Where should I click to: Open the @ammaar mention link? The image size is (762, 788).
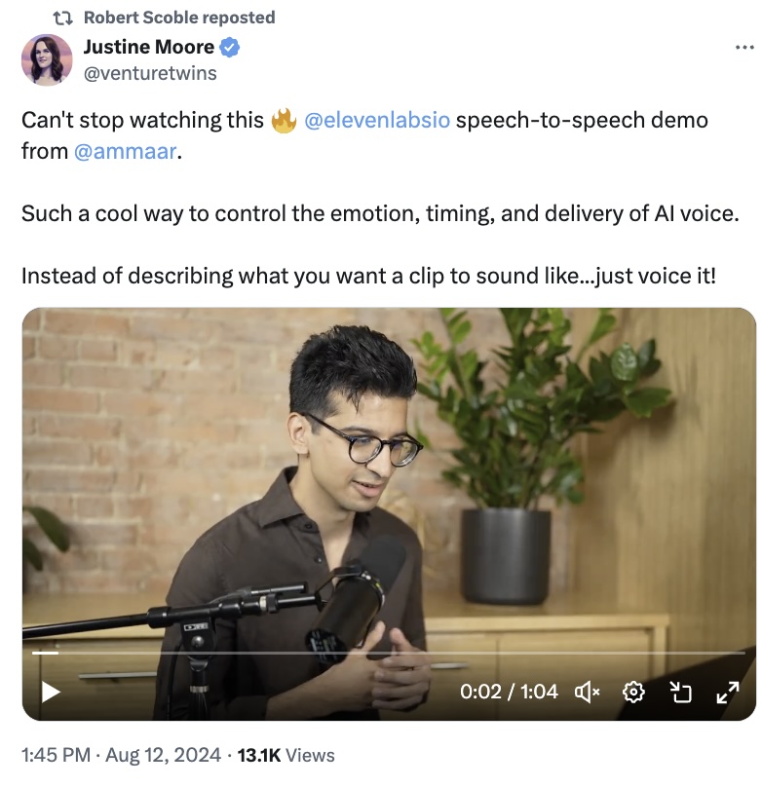(x=125, y=151)
